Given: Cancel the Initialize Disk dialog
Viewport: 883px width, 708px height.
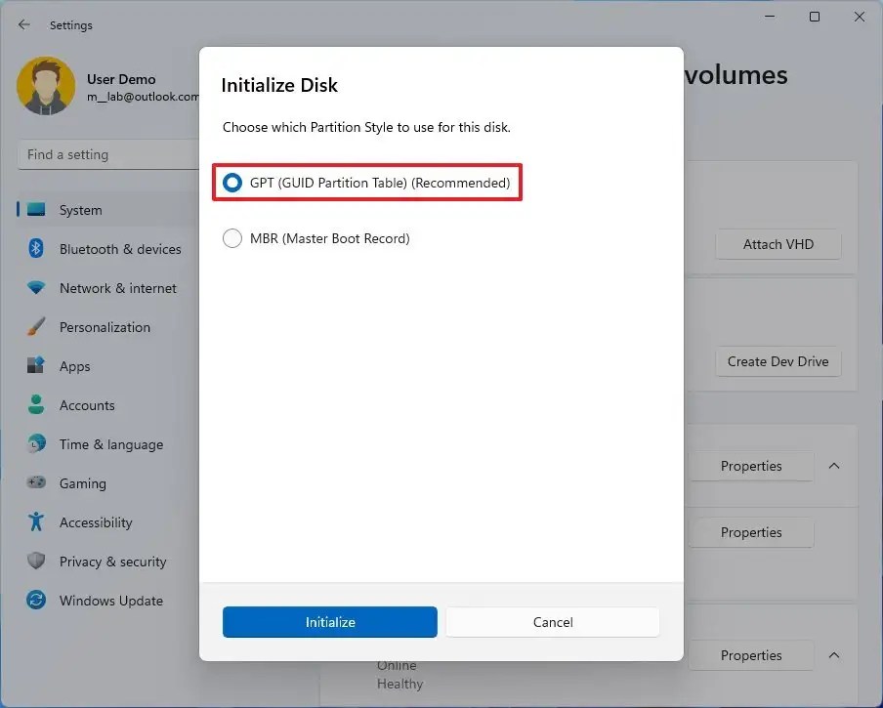Looking at the screenshot, I should (552, 622).
